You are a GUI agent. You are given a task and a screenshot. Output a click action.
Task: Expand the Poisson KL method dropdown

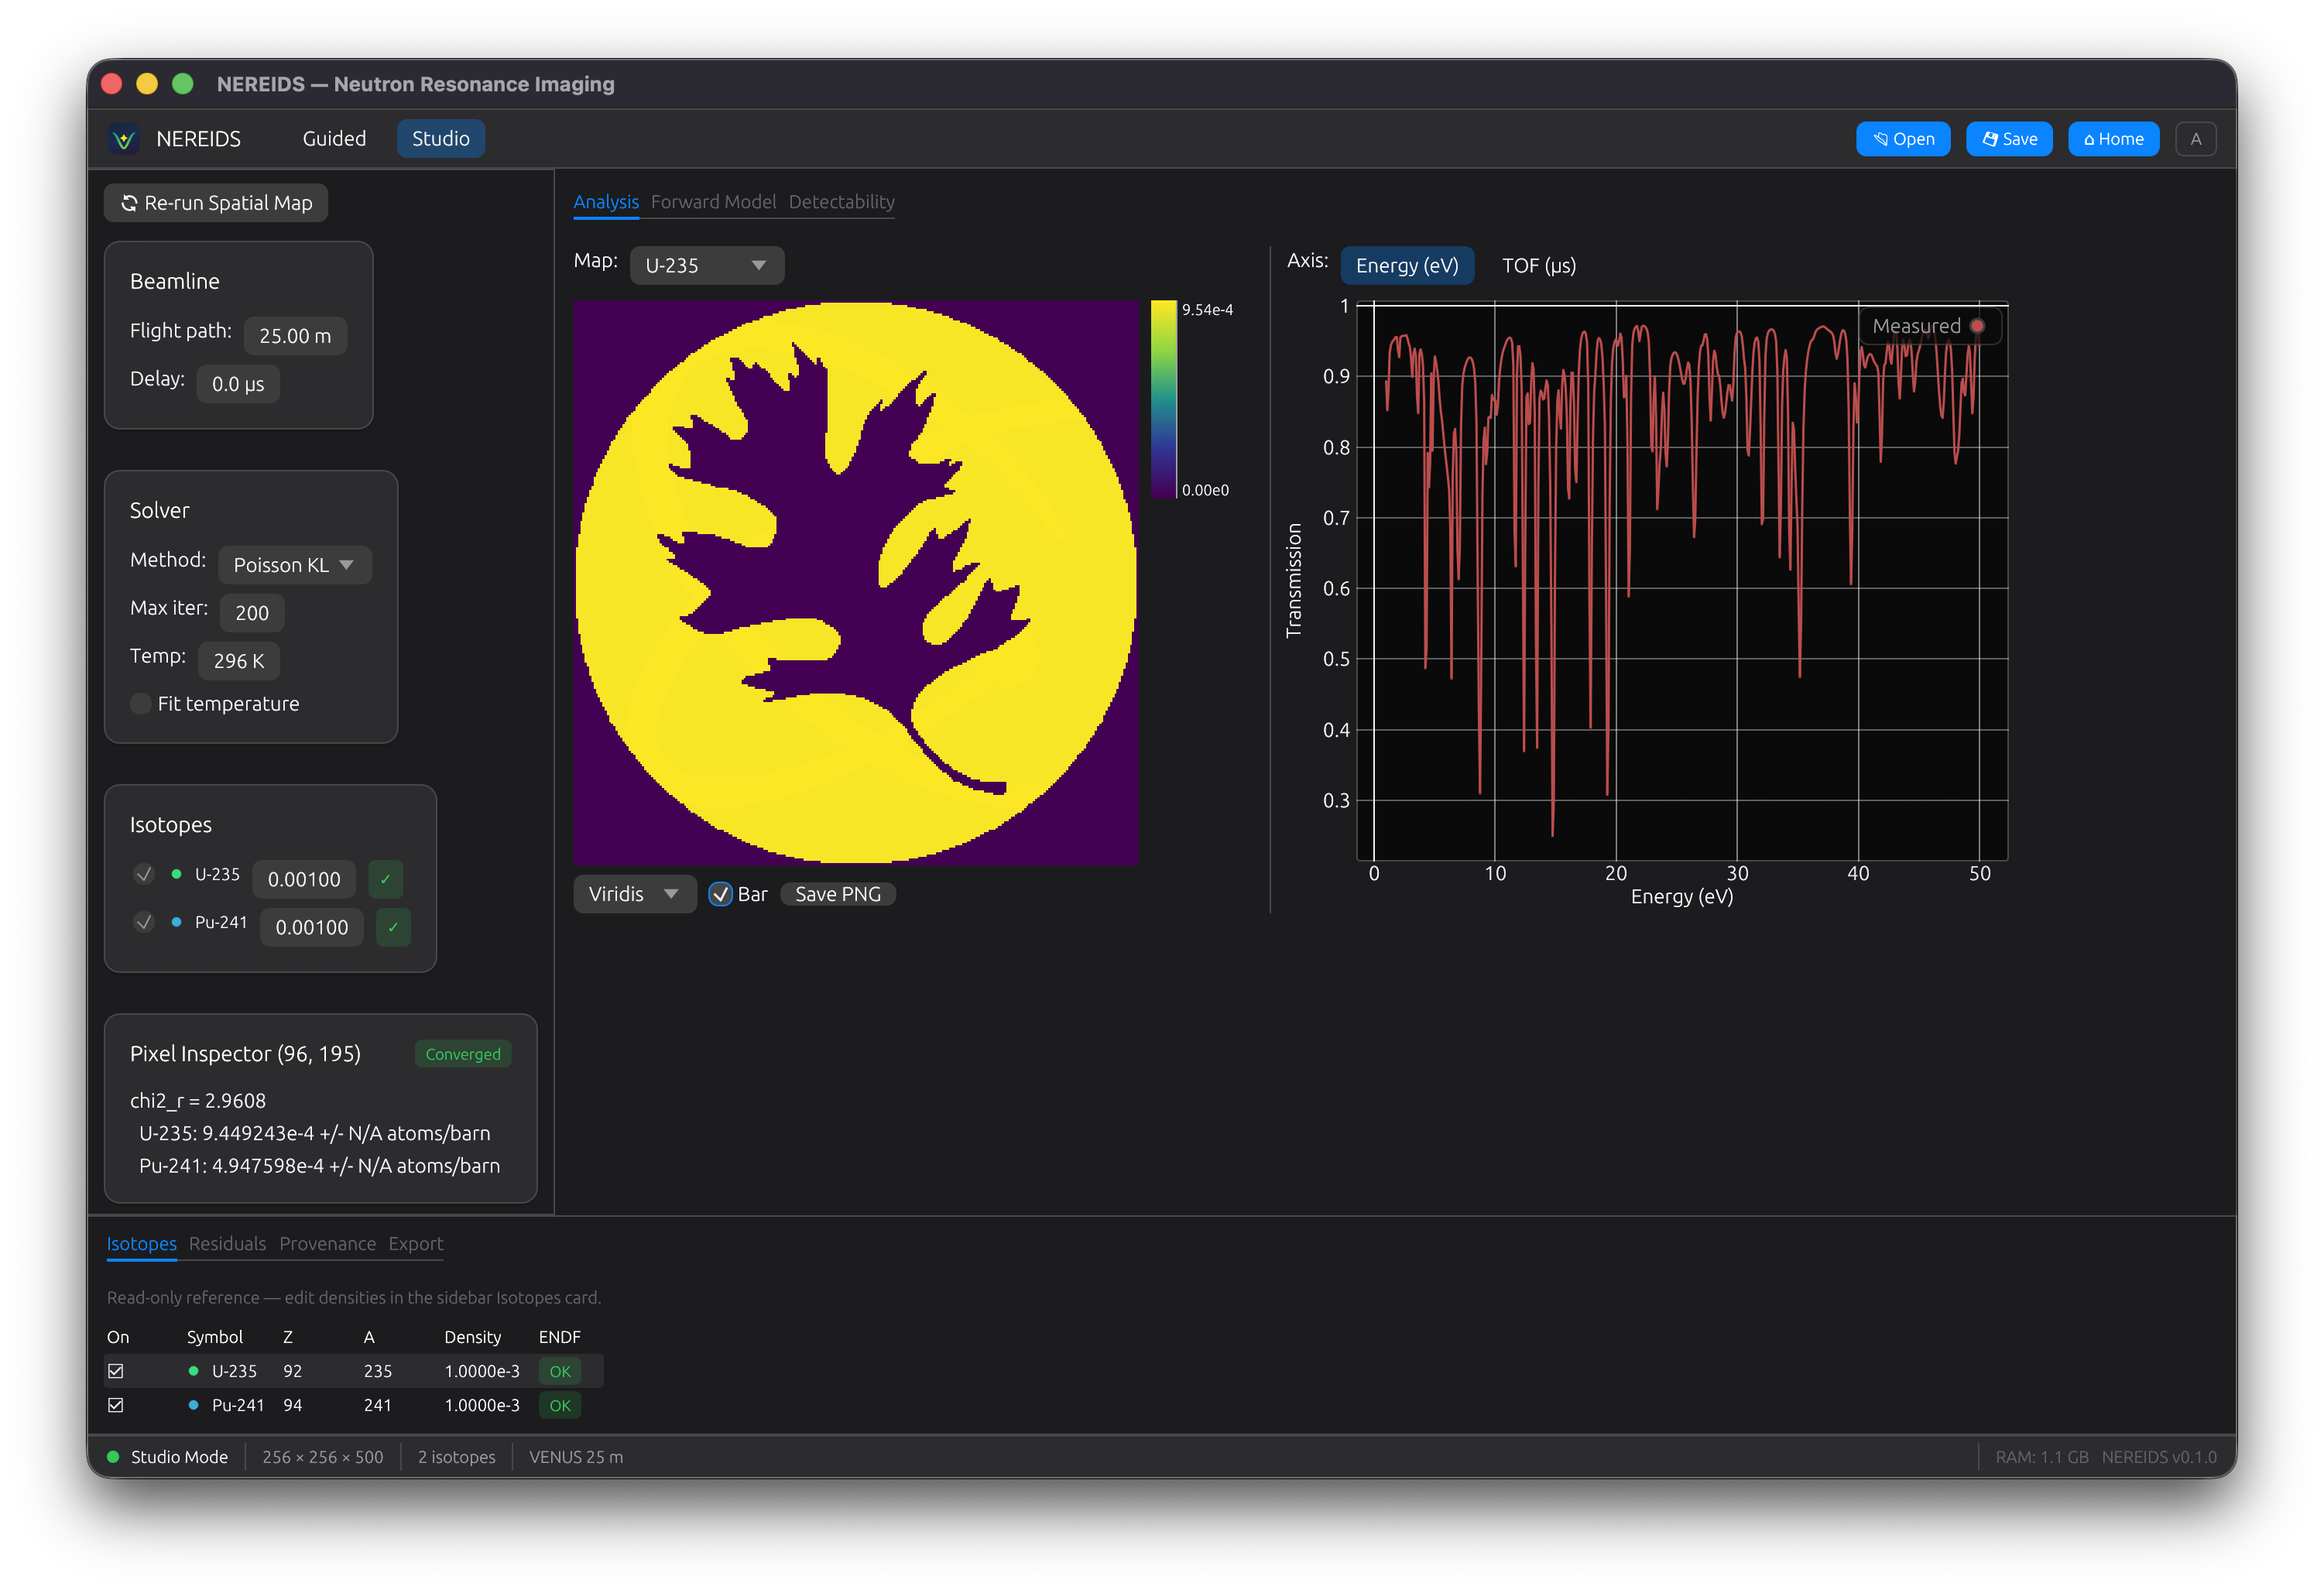click(294, 565)
